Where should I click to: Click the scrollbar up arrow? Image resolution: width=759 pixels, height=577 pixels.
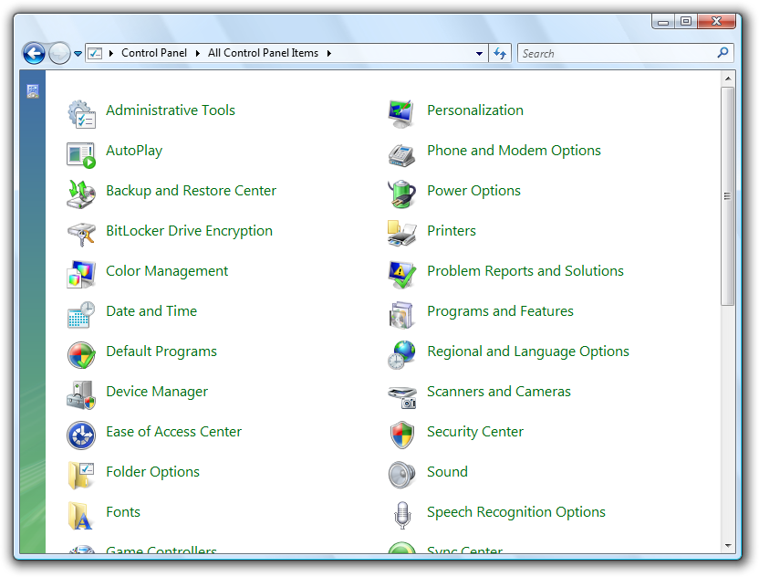click(728, 79)
